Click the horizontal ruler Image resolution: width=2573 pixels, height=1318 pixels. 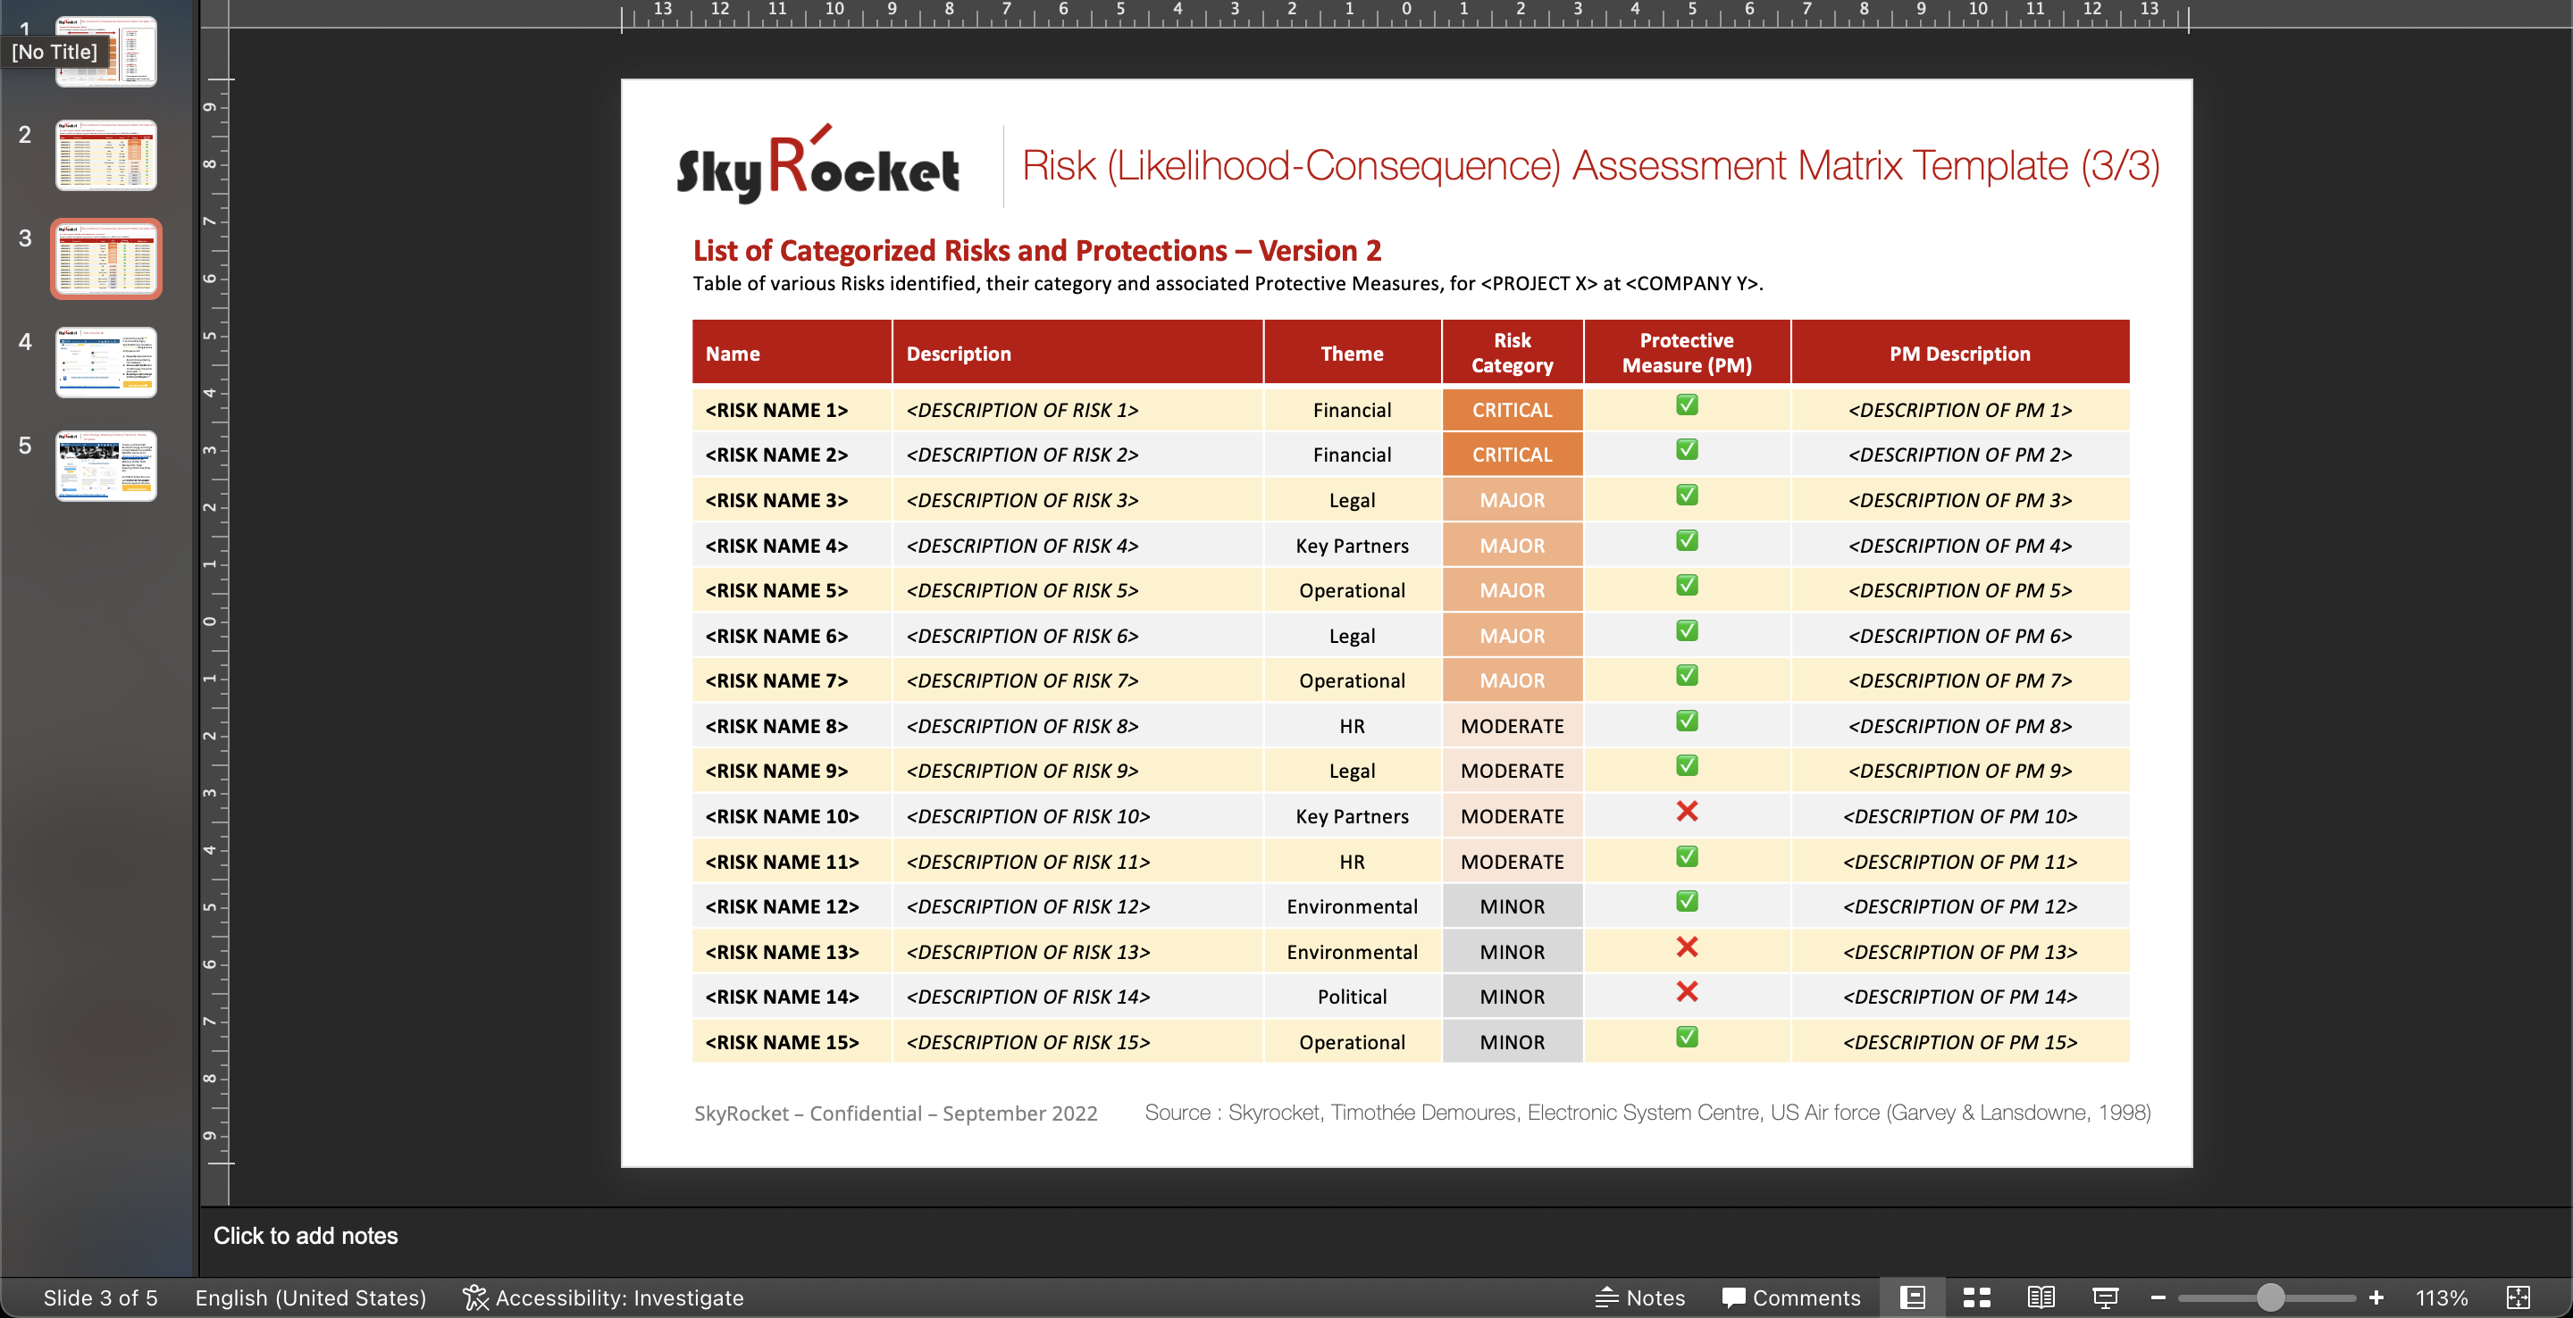click(x=1405, y=14)
